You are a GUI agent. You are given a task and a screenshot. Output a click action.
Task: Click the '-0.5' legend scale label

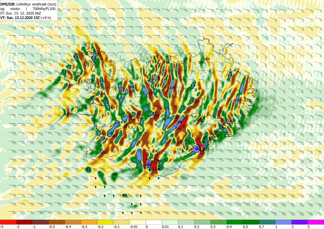pyautogui.click(x=52, y=227)
